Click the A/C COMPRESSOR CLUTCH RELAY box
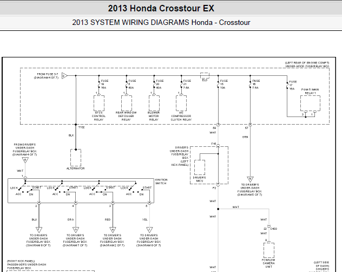Screen dimensions: 342x272 tap(181, 103)
